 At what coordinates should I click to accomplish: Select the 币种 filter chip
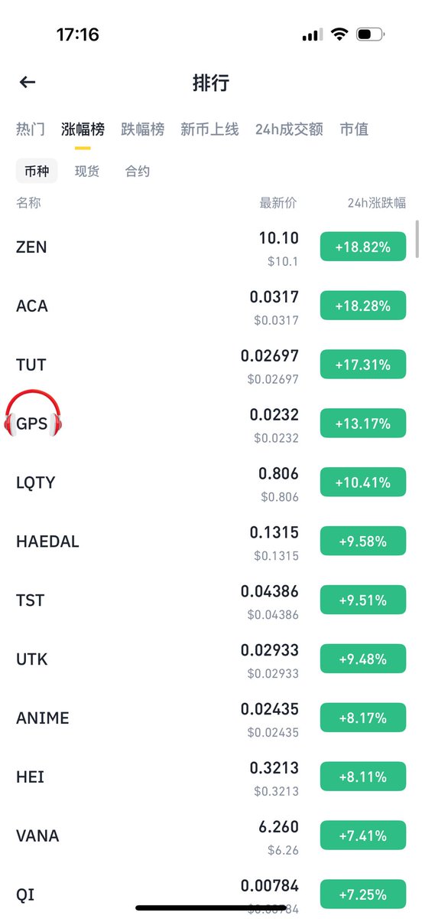tap(37, 171)
